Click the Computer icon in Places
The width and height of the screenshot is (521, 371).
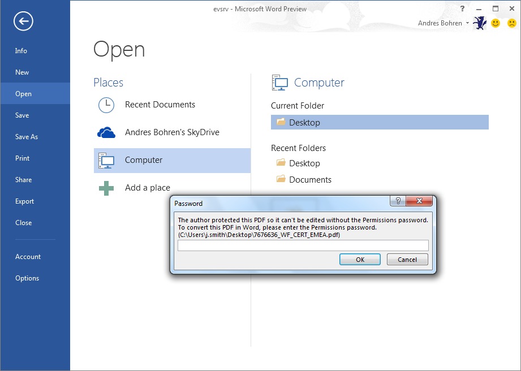tap(106, 161)
